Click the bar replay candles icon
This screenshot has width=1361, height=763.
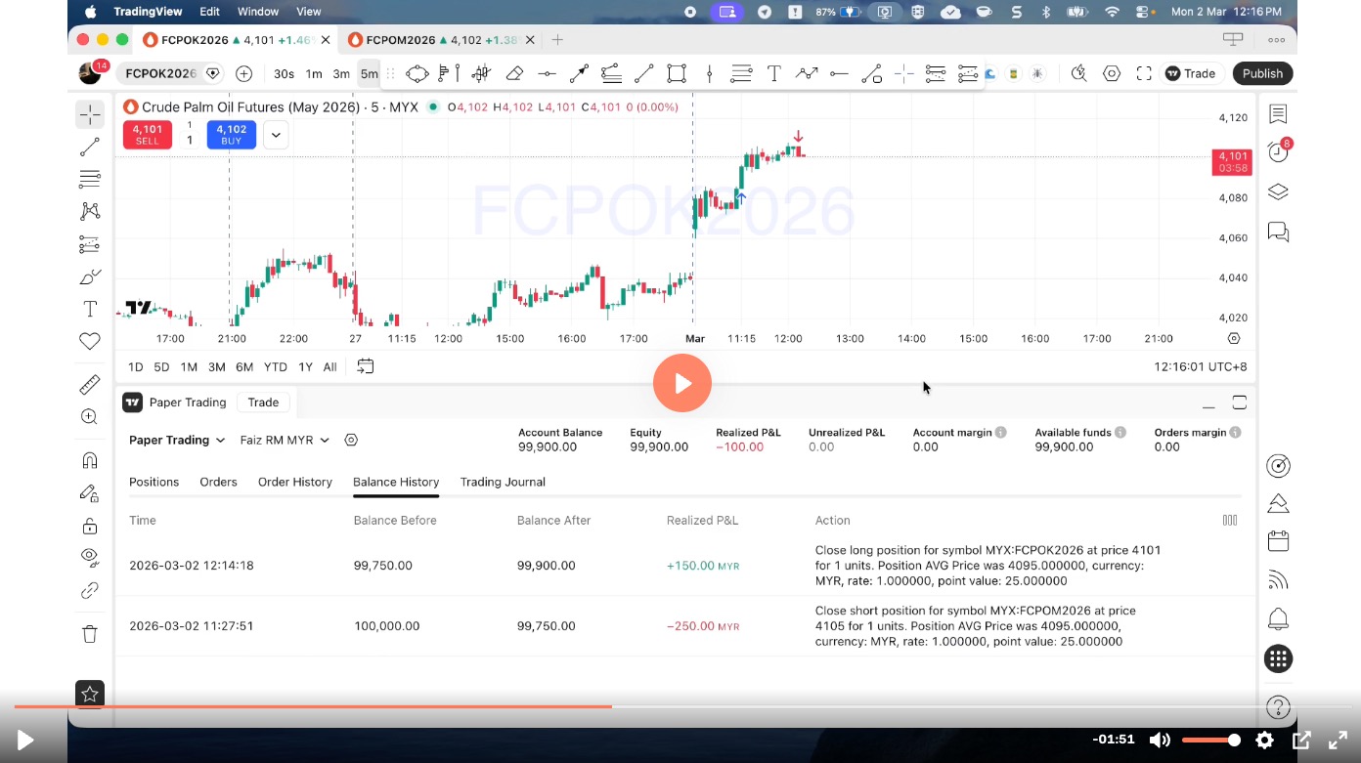(480, 73)
